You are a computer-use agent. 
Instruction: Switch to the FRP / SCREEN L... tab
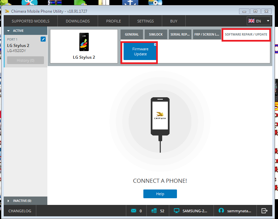(x=207, y=34)
